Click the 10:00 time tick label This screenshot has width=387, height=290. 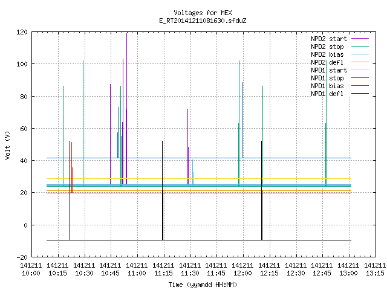pyautogui.click(x=31, y=273)
